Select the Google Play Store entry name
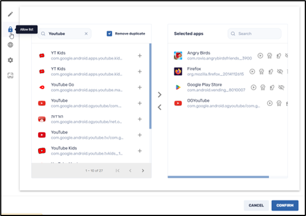 205,85
